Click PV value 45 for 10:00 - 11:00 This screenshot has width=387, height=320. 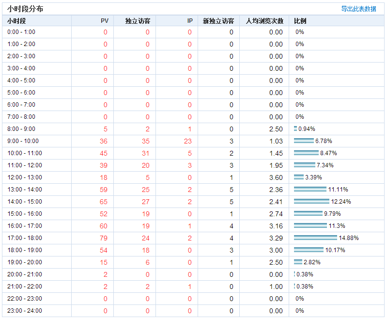click(104, 153)
